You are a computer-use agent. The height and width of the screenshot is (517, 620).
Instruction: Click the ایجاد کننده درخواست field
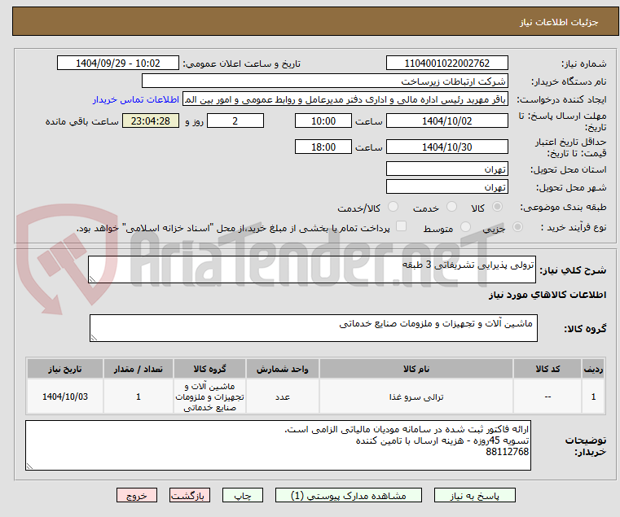coord(345,99)
